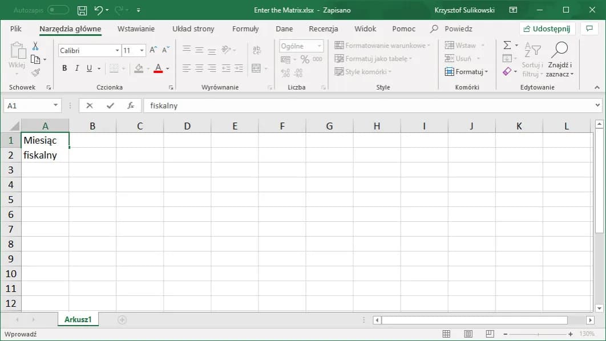Click the Format Painter brush icon
This screenshot has height=341, width=606.
pyautogui.click(x=35, y=72)
